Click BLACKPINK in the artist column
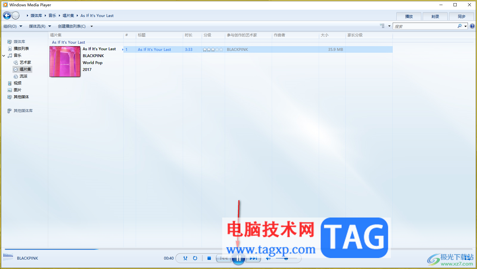Screen dimensions: 477x269 [237, 49]
